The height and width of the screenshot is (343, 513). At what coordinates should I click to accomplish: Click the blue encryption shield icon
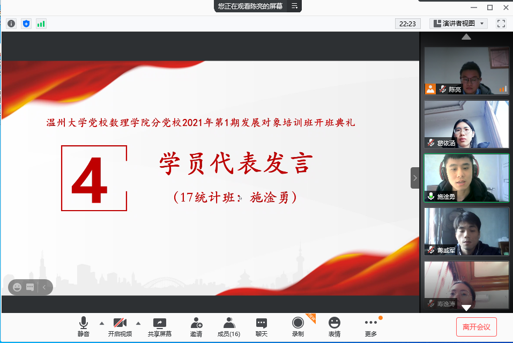[x=26, y=24]
